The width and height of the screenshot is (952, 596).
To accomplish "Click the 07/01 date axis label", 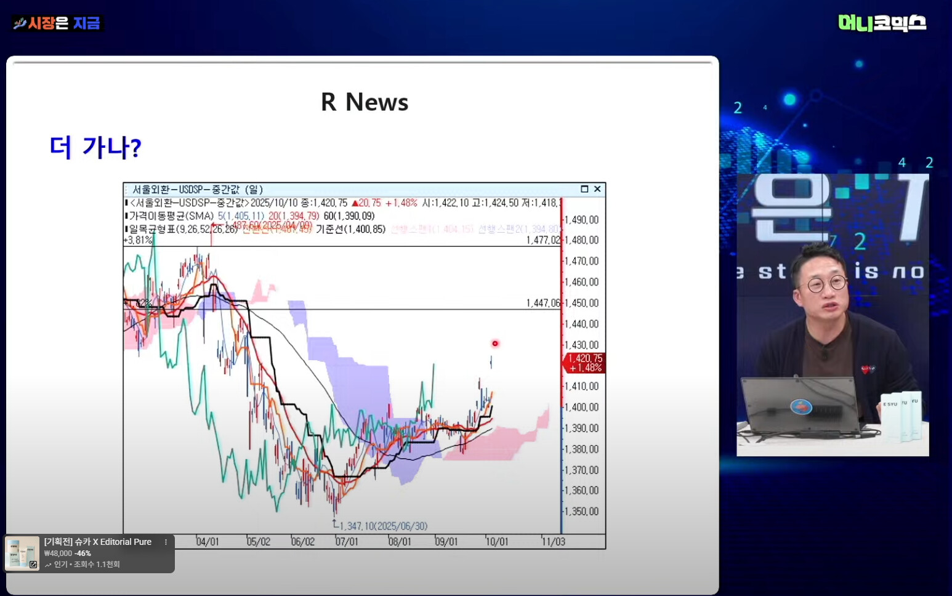I will 347,542.
